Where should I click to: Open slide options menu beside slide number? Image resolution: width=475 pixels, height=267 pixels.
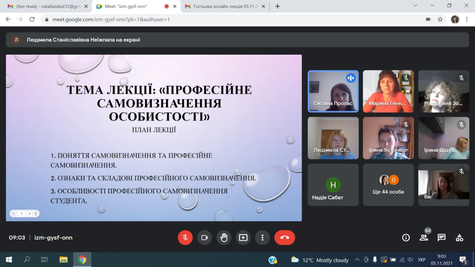[36, 214]
